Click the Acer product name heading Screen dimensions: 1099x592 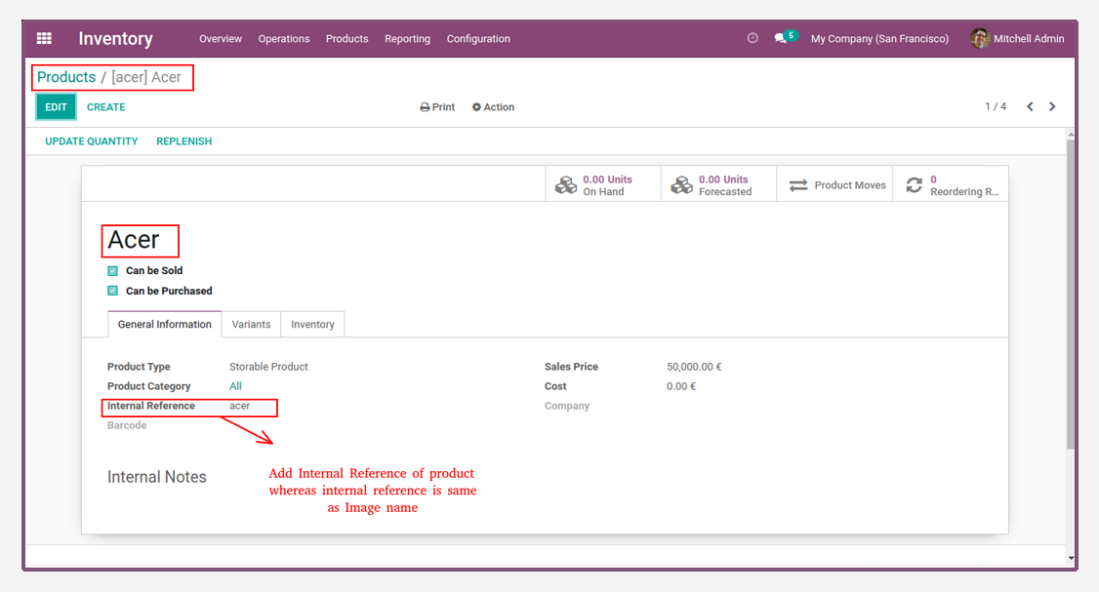coord(134,240)
